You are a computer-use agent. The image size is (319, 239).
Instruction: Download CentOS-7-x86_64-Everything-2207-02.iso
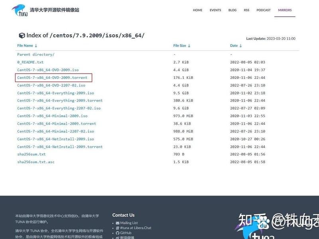tap(59, 108)
